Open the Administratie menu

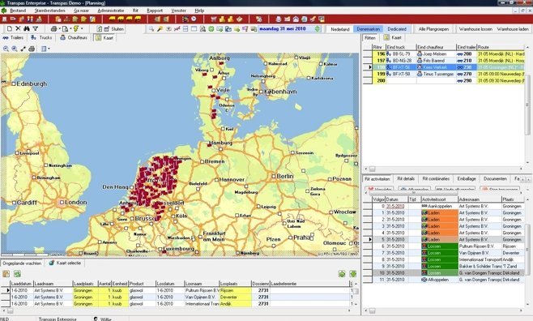click(x=111, y=11)
